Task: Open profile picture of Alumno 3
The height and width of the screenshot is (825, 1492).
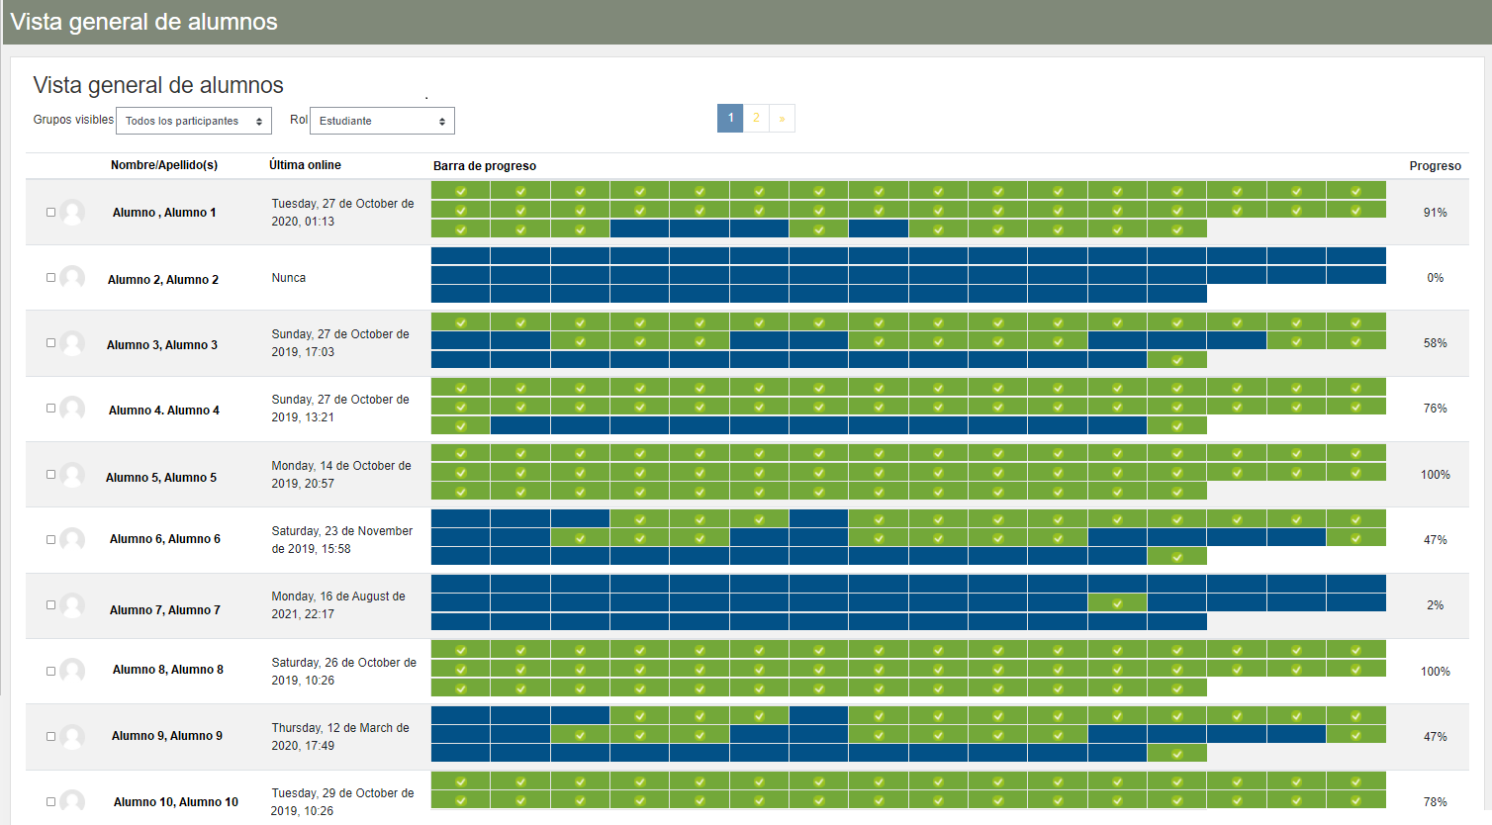Action: (72, 343)
